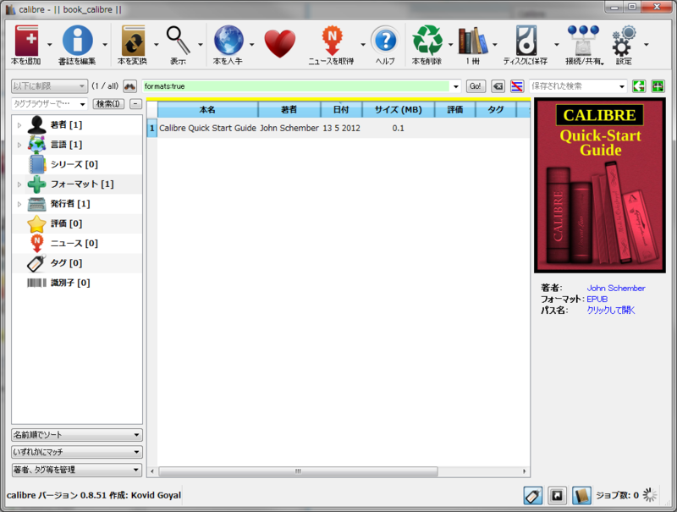The height and width of the screenshot is (512, 677).
Task: Click Fetch news (ニュースを取得) icon
Action: [x=332, y=41]
